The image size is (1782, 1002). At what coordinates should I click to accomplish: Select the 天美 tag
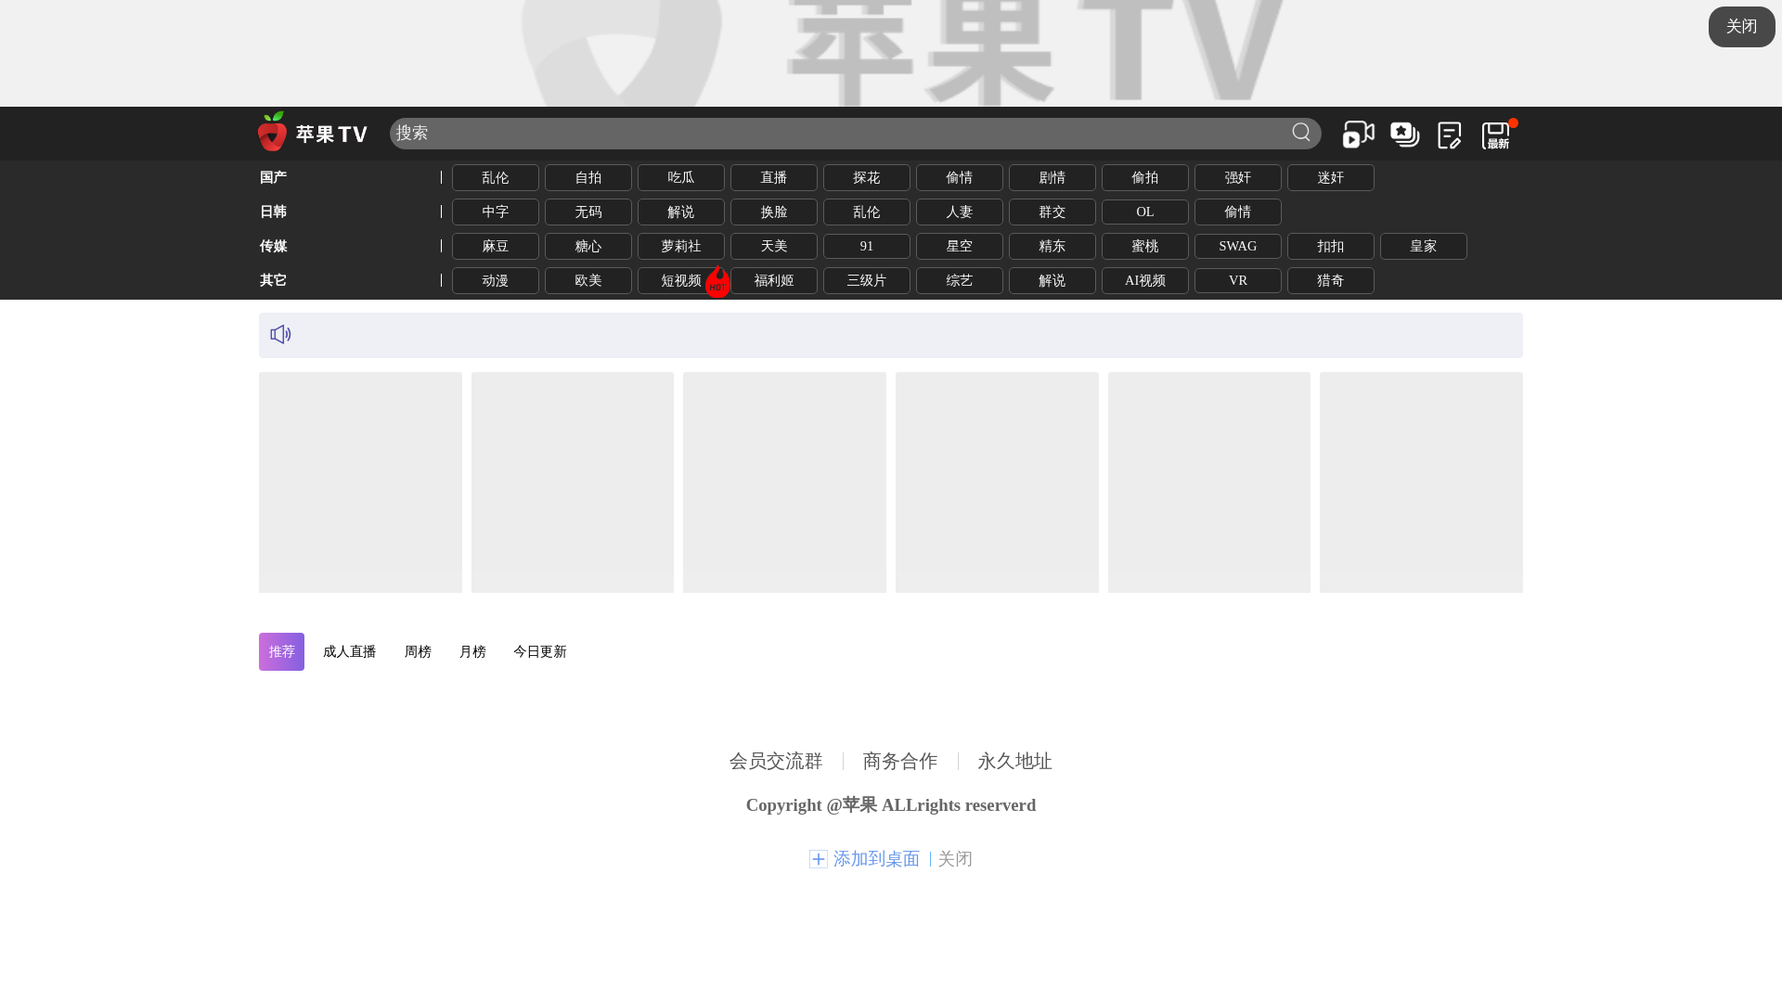[x=774, y=247]
